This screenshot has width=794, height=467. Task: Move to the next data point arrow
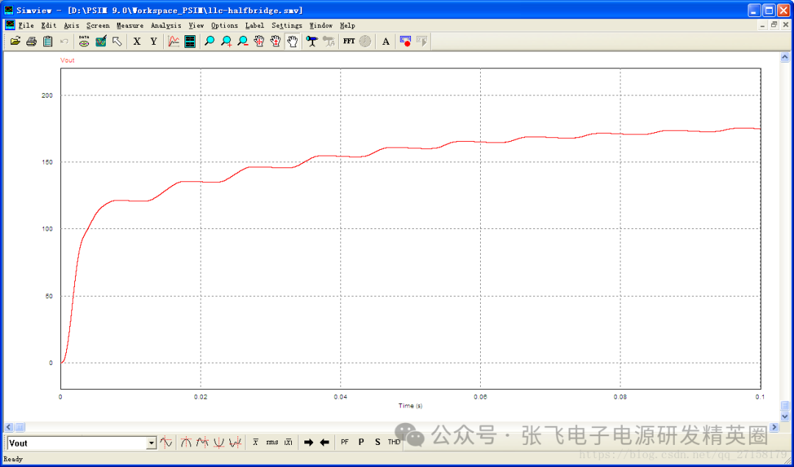pyautogui.click(x=308, y=442)
